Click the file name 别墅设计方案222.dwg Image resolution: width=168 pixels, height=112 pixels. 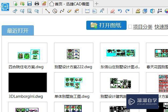pyautogui.click(x=73, y=67)
